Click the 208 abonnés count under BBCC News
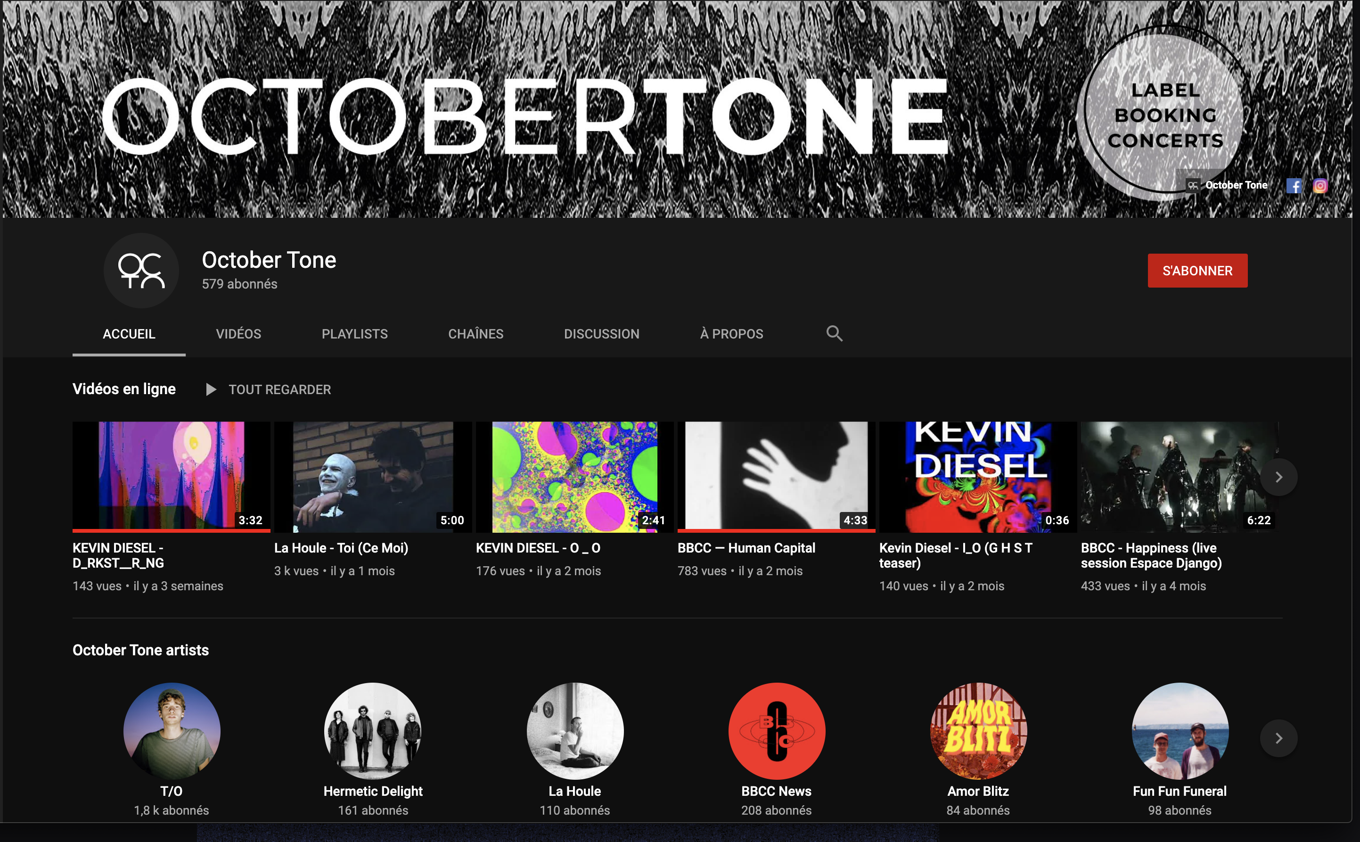 tap(776, 810)
